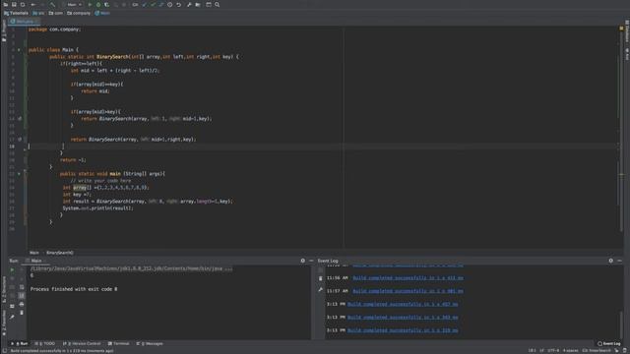The height and width of the screenshot is (354, 630).
Task: Open the Terminal tool window tab
Action: click(118, 343)
